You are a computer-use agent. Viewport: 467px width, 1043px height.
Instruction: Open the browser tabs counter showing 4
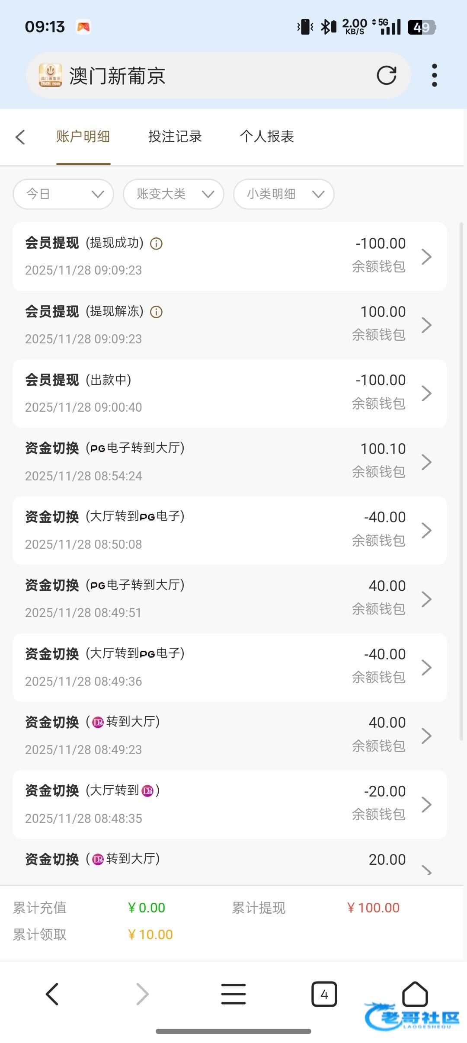pos(324,994)
